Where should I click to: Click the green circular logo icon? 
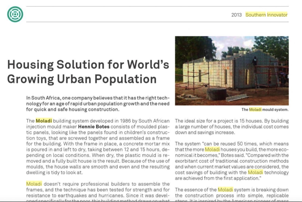click(15, 14)
